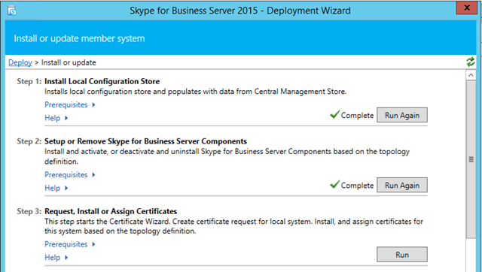The image size is (482, 272).
Task: Close the Deployment Wizard window
Action: pos(467,8)
